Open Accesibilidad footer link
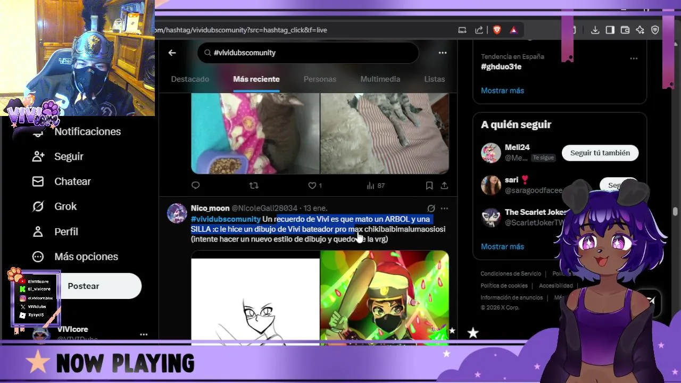The width and height of the screenshot is (681, 383). [x=555, y=286]
